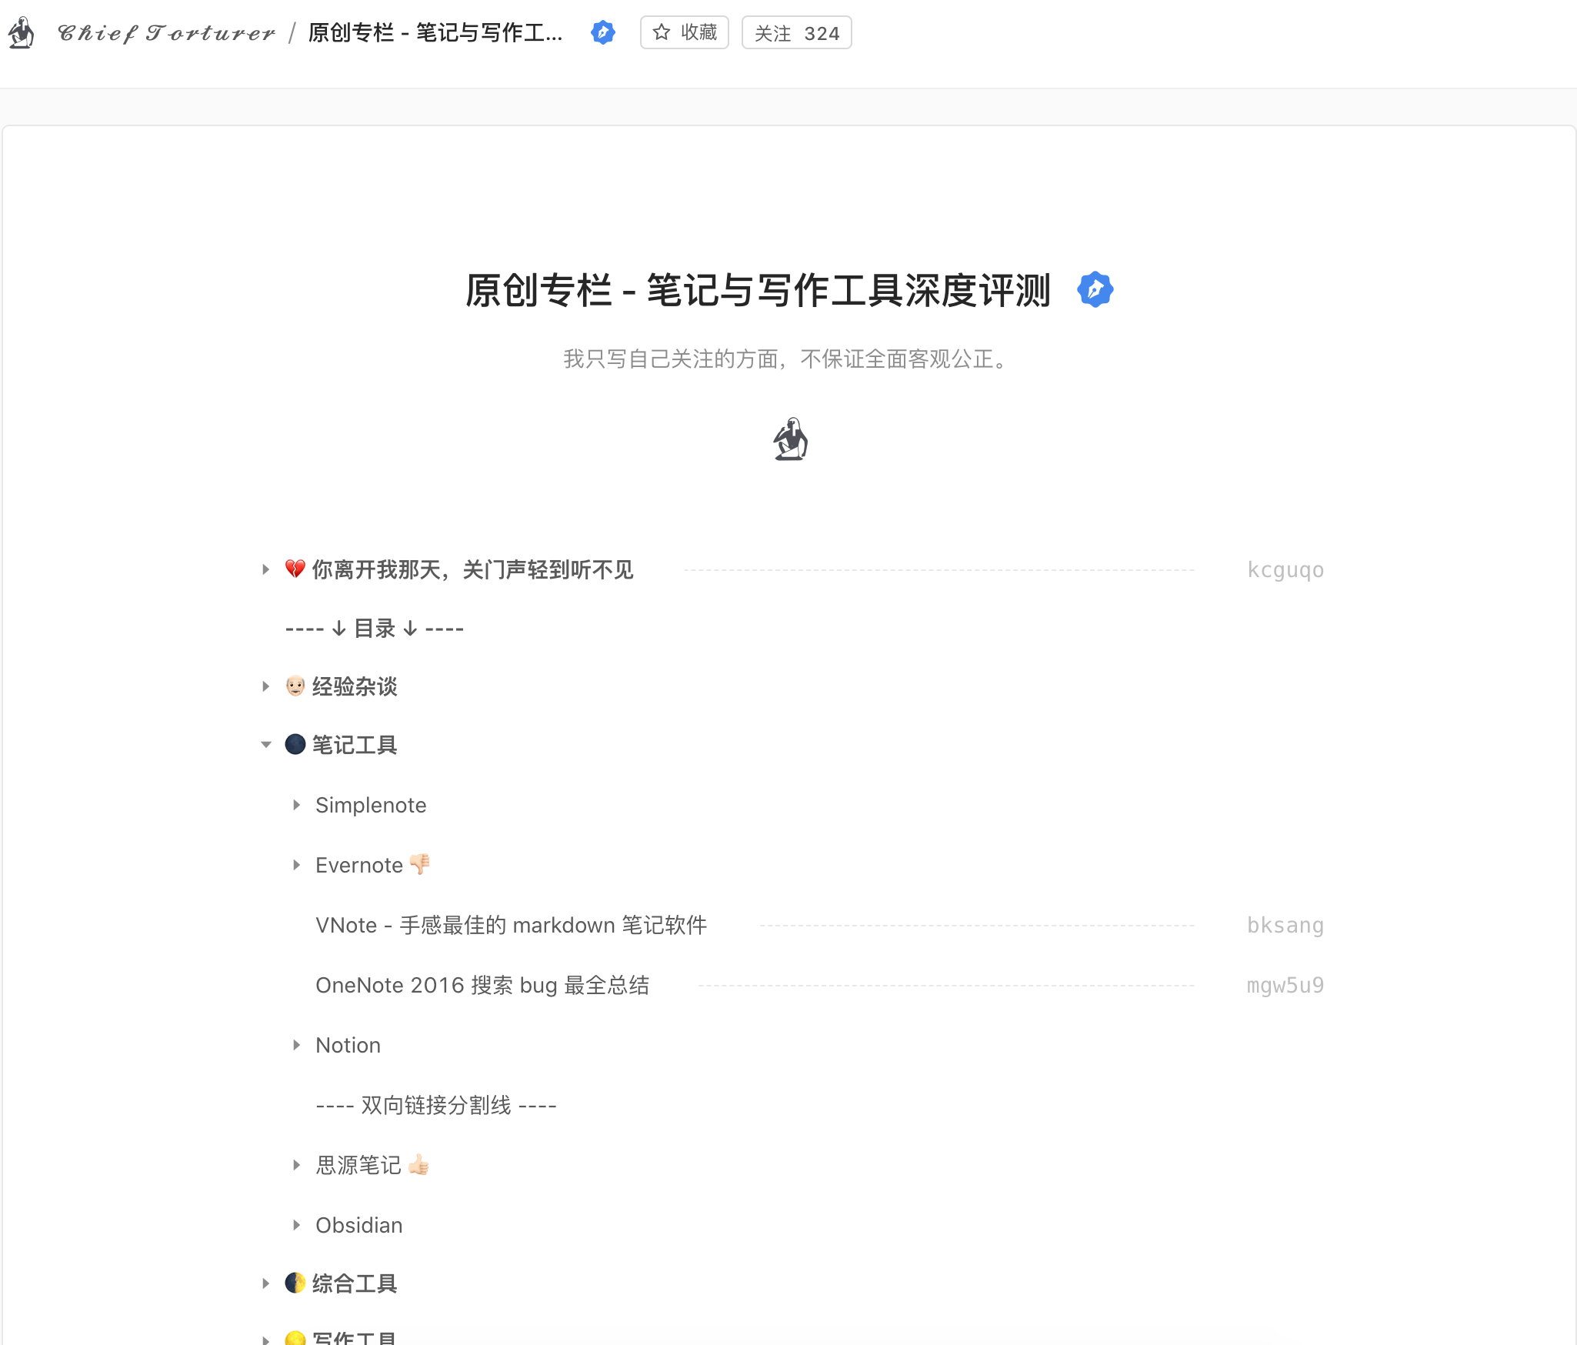The height and width of the screenshot is (1345, 1577).
Task: Expand the 你离开我那天 entry triangle
Action: tap(265, 570)
